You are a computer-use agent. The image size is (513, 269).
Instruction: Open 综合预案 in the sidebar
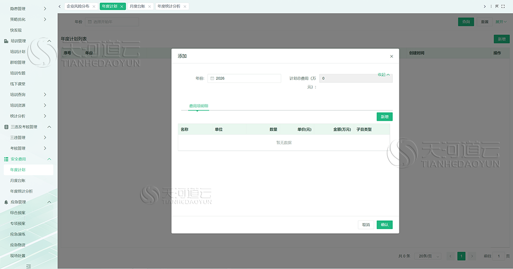tap(17, 213)
